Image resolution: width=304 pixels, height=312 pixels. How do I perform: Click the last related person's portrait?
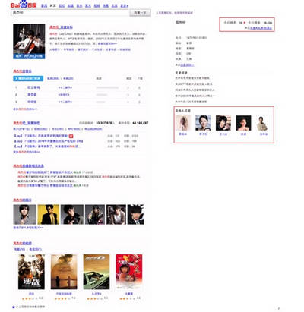tap(264, 123)
